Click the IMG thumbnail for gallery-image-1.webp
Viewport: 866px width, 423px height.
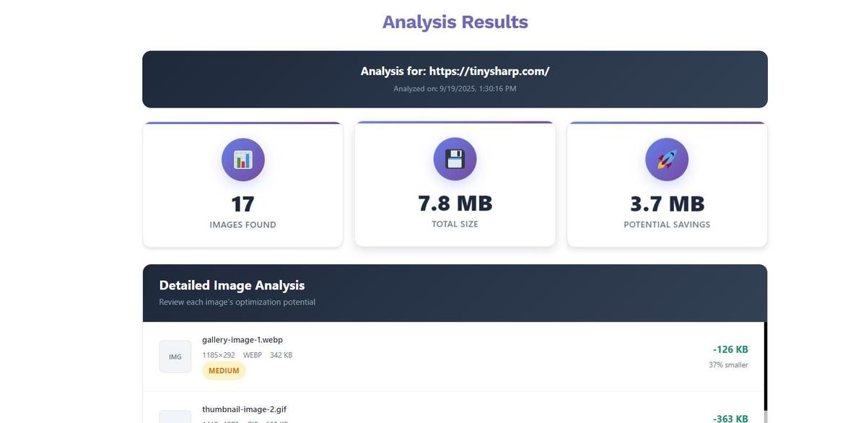(x=174, y=355)
